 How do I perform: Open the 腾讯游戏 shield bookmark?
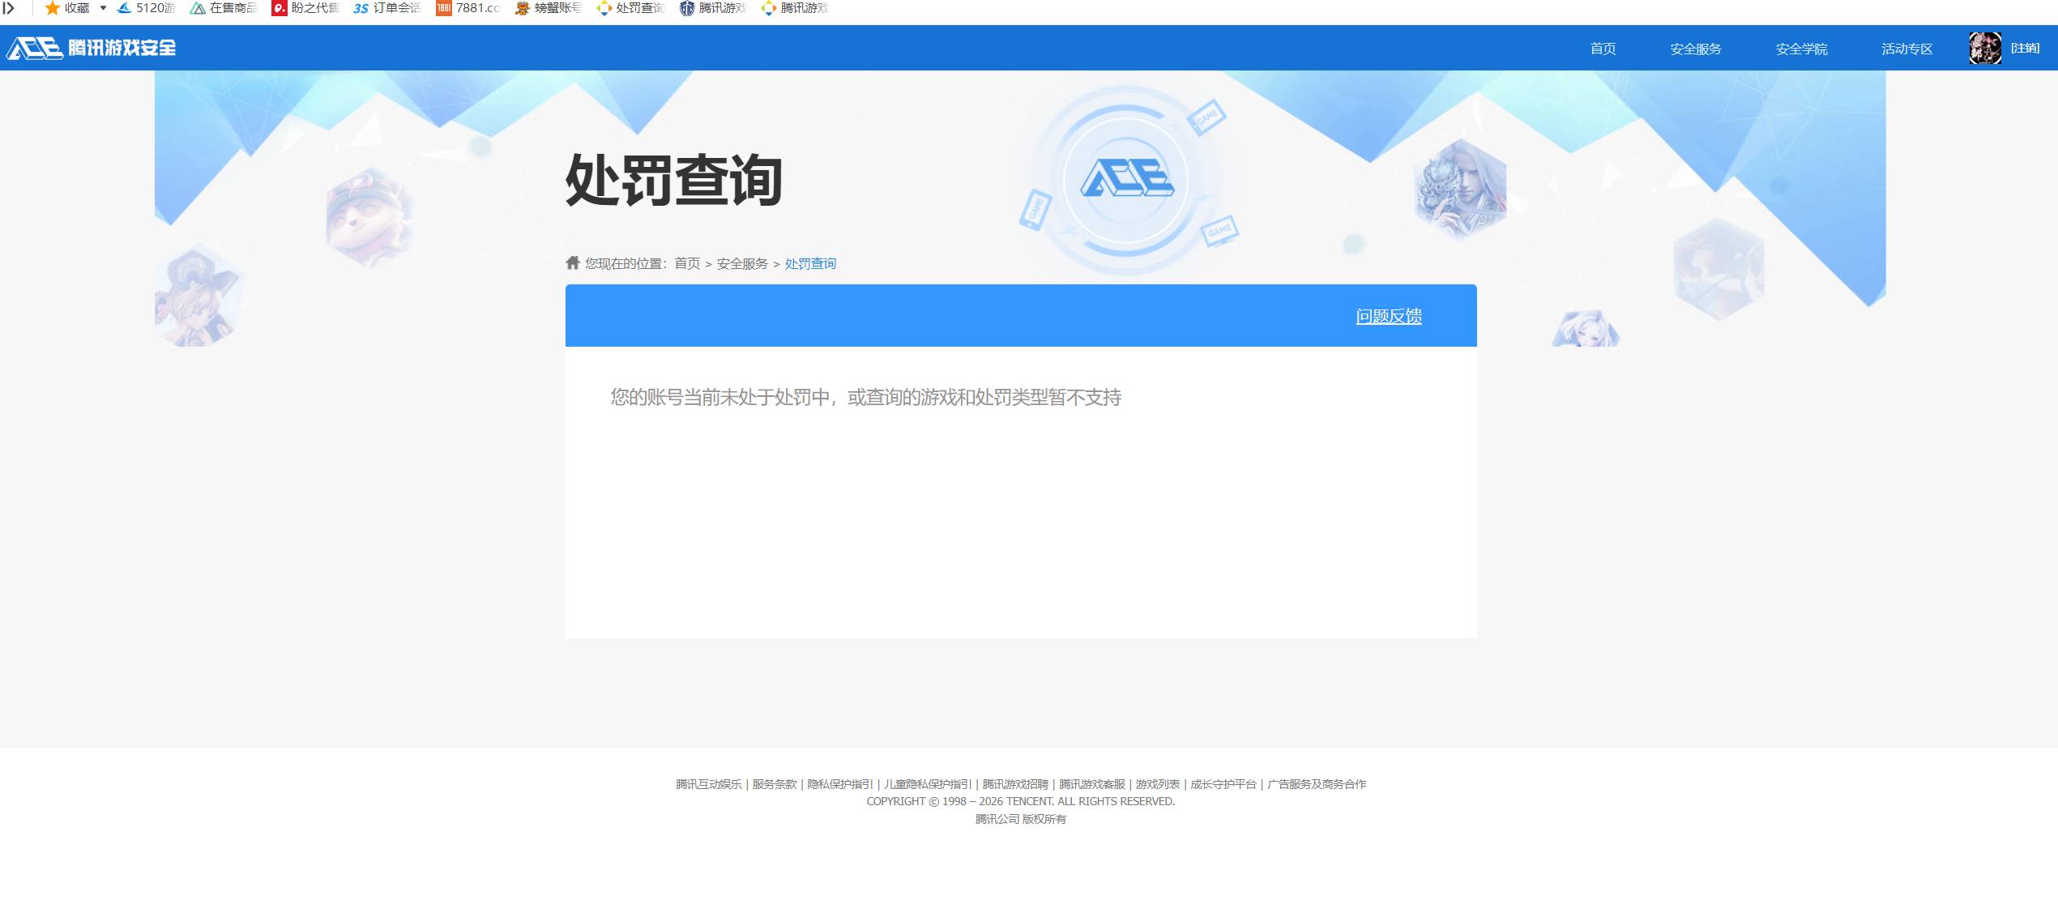pyautogui.click(x=717, y=9)
